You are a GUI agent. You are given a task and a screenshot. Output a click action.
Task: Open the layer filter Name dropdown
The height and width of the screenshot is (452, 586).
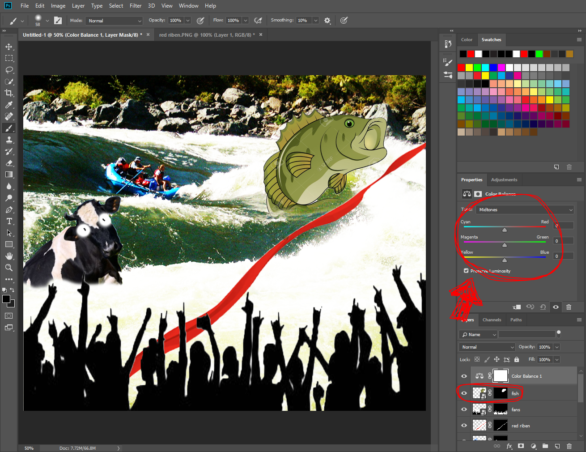click(478, 334)
